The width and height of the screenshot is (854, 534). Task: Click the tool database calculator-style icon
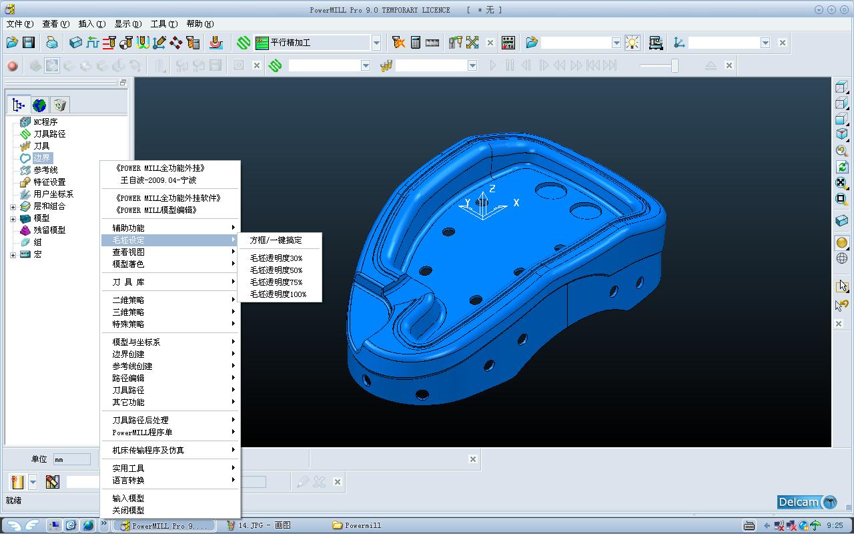[193, 42]
